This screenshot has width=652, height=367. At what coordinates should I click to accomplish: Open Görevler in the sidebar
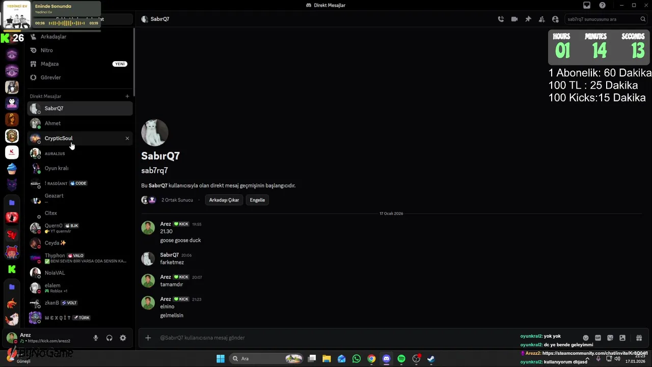[x=79, y=77]
